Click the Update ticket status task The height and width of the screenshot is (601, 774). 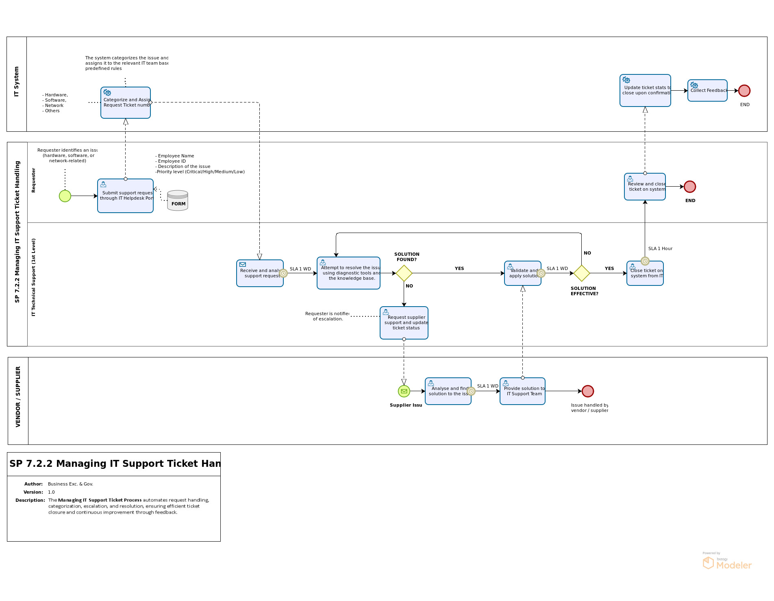[645, 91]
